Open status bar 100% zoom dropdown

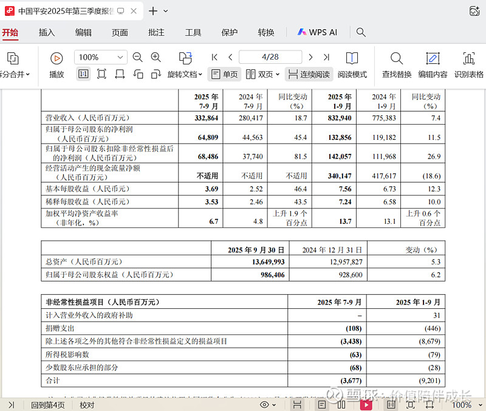[481, 405]
